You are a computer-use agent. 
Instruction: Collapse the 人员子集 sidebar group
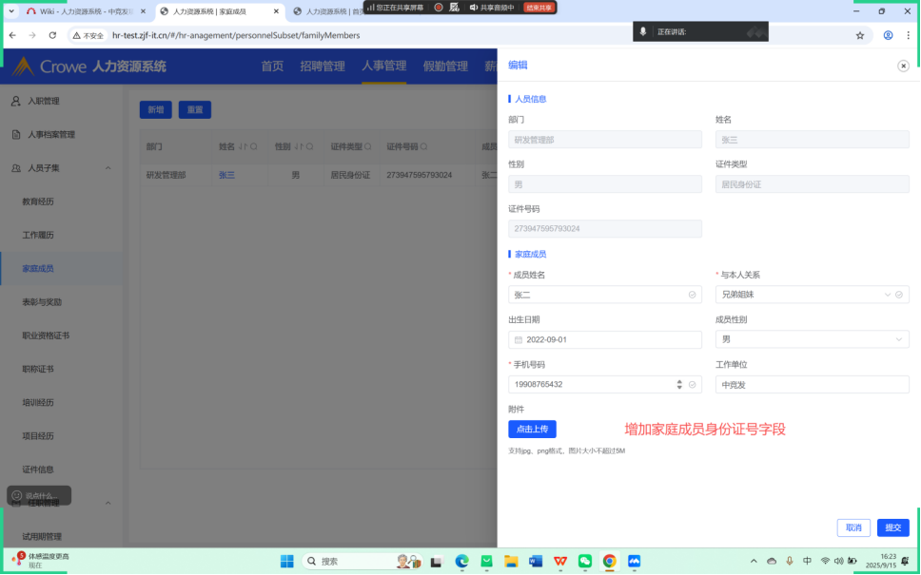[108, 168]
